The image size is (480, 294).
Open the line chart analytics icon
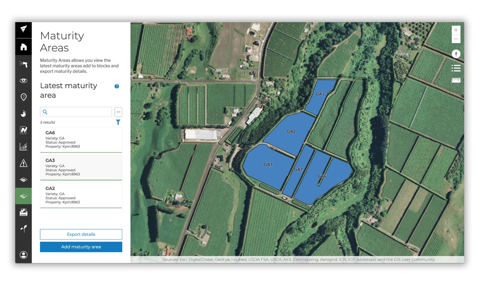point(24,147)
